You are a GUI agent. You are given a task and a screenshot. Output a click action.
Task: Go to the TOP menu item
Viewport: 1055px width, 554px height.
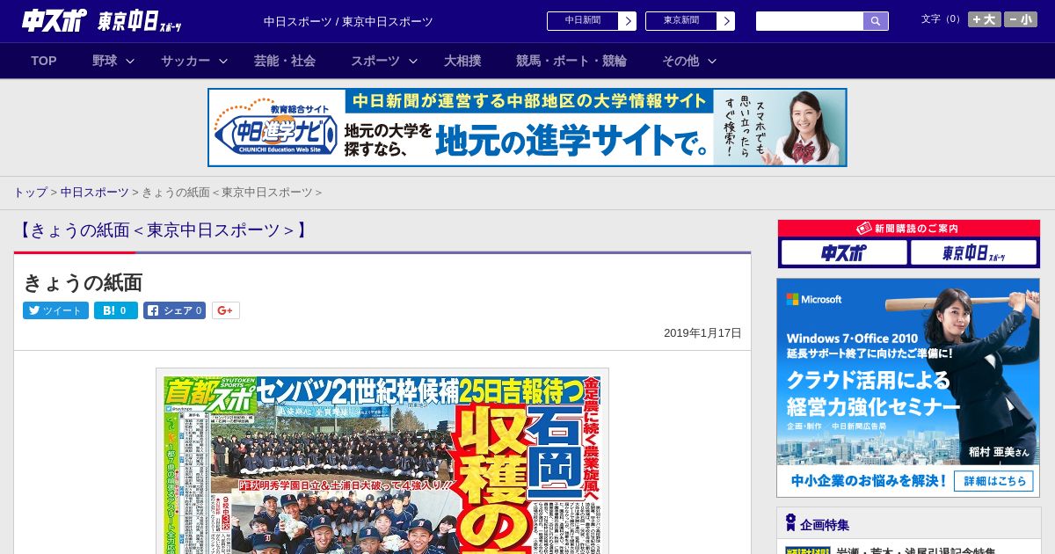pyautogui.click(x=44, y=61)
